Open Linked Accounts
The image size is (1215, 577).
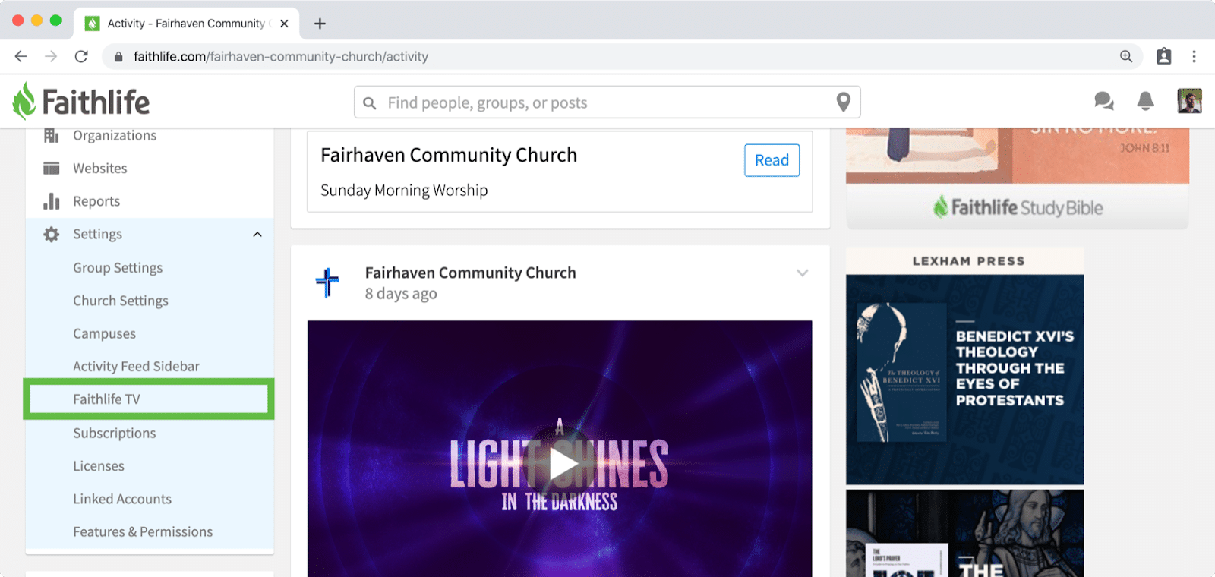(x=122, y=499)
